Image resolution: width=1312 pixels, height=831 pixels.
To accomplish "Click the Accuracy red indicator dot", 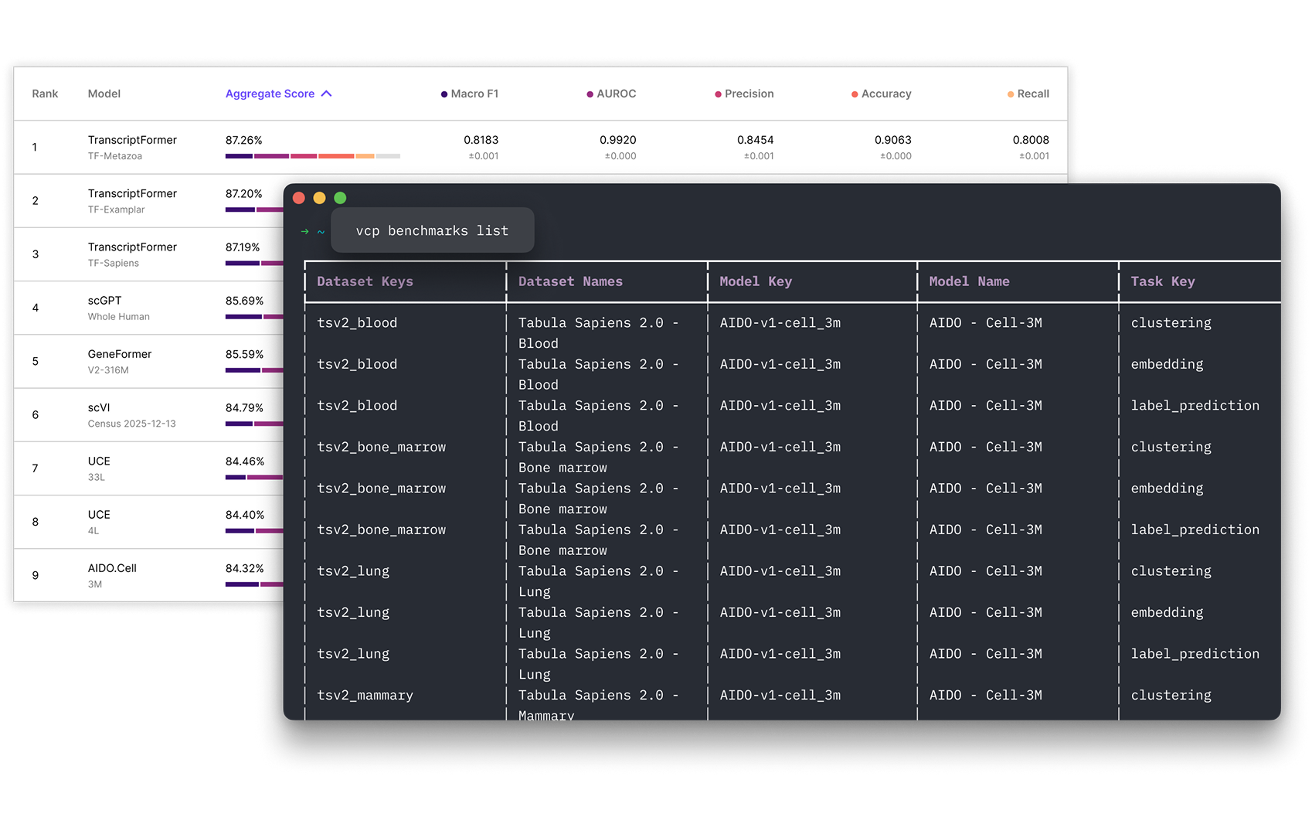I will coord(853,94).
